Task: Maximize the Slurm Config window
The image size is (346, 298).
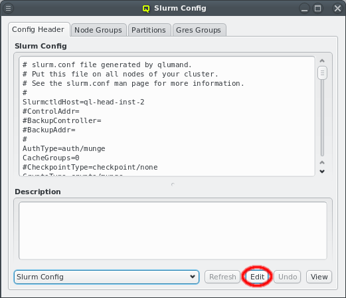Action: [x=317, y=9]
